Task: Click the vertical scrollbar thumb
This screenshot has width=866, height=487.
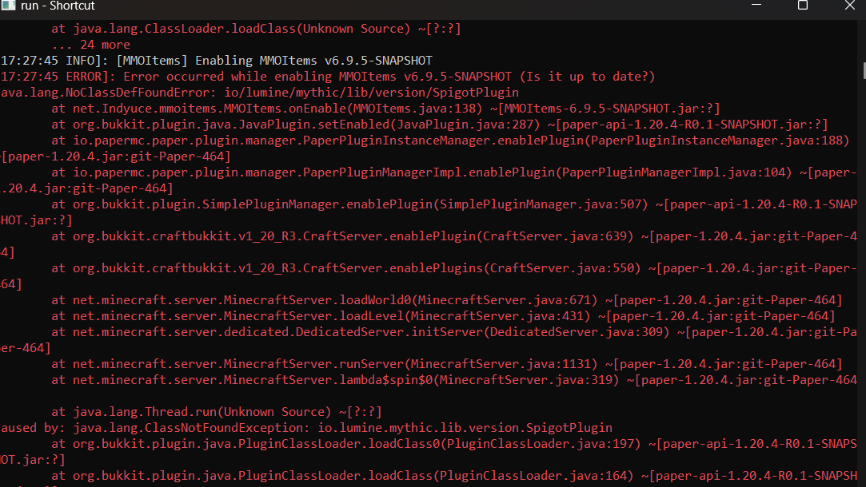Action: (x=864, y=70)
